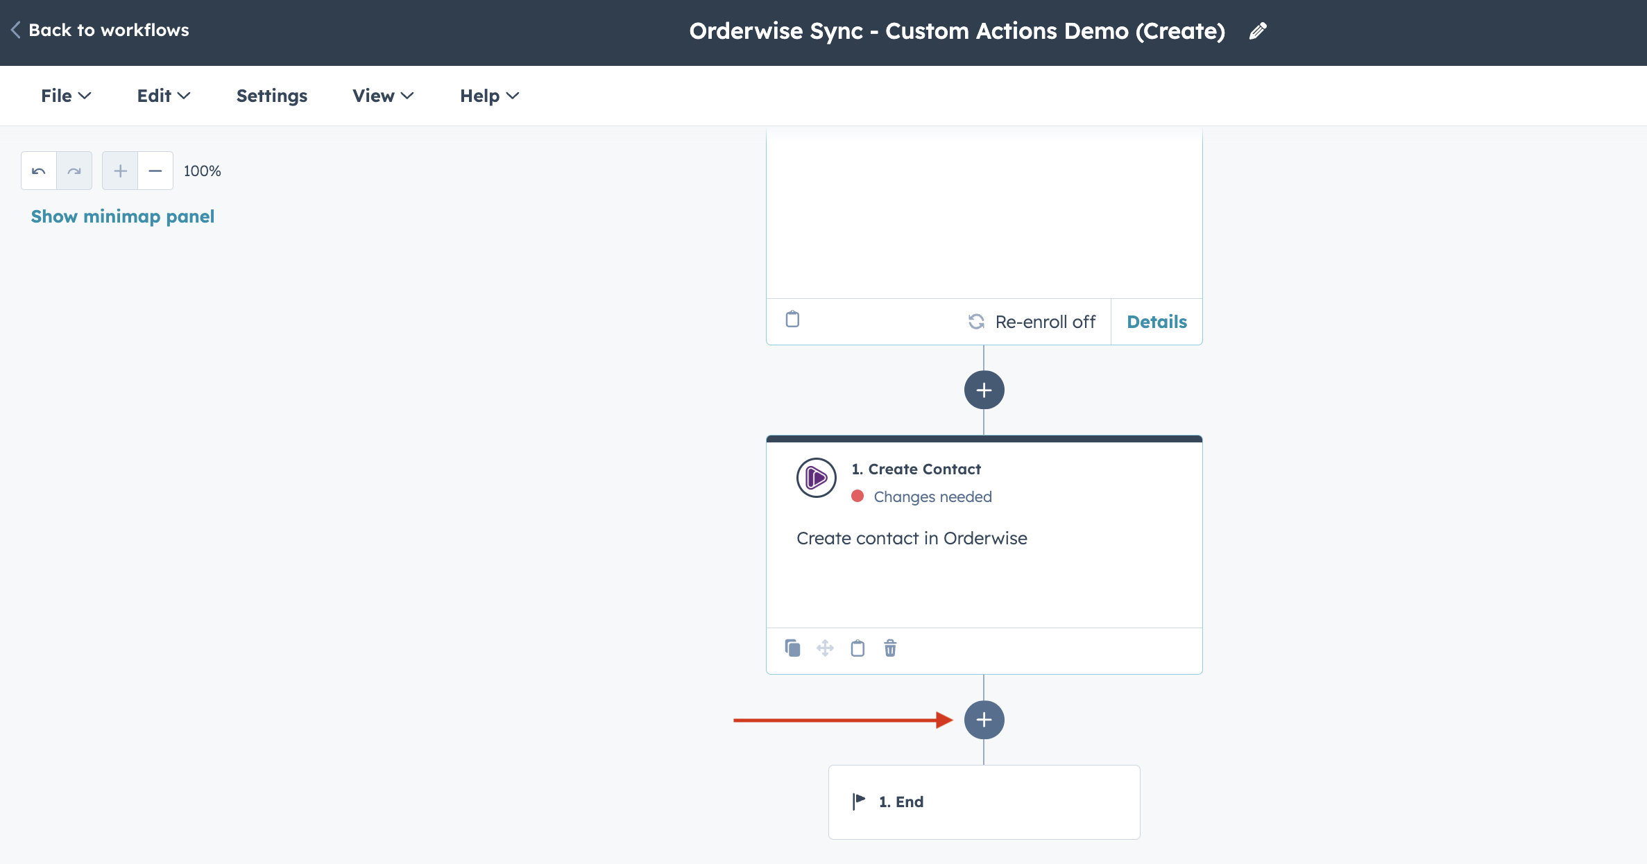The height and width of the screenshot is (864, 1647).
Task: Add an action above Create Contact
Action: point(984,390)
